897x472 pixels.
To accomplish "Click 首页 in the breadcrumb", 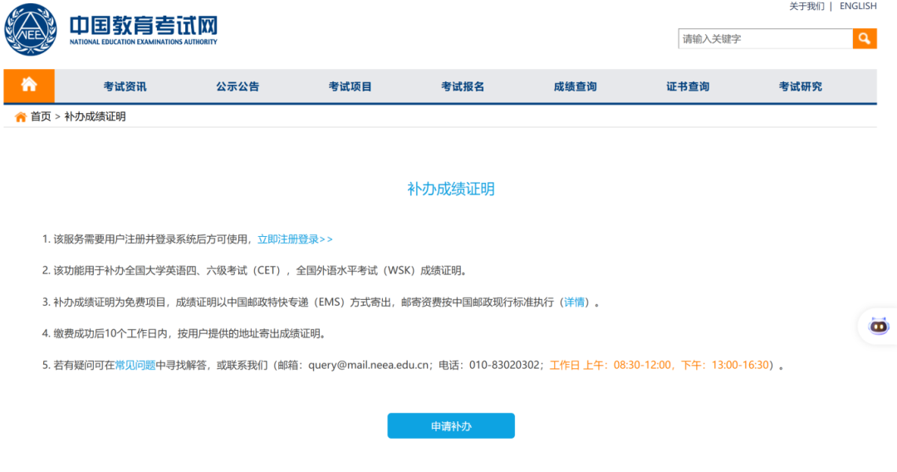I will coord(41,117).
